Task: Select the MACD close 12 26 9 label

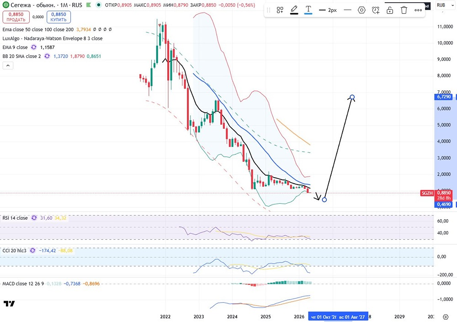Action: coord(23,284)
